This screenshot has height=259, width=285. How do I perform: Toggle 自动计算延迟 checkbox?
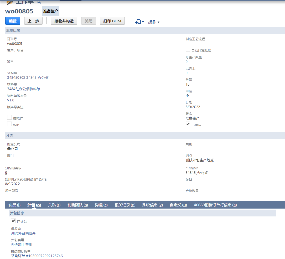click(188, 49)
